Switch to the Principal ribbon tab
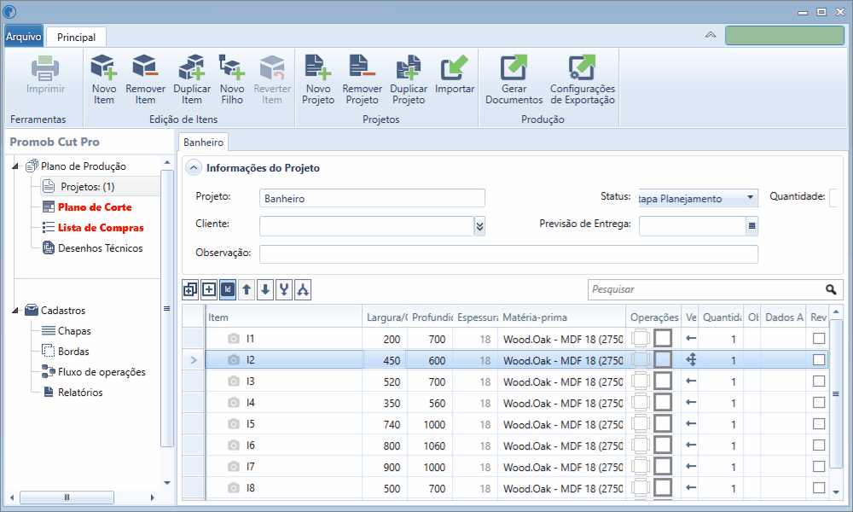This screenshot has width=853, height=512. point(76,37)
